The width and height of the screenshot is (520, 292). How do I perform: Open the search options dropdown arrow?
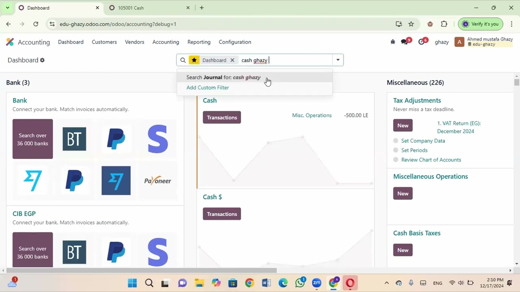coord(338,60)
